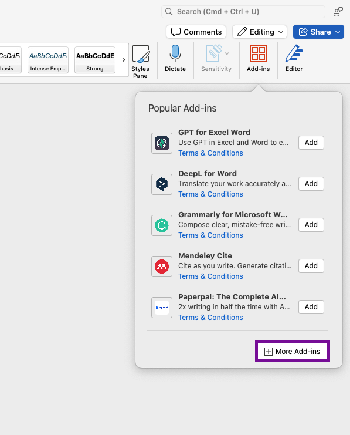350x435 pixels.
Task: Click the 'Cite as you write' description
Action: pos(235,266)
